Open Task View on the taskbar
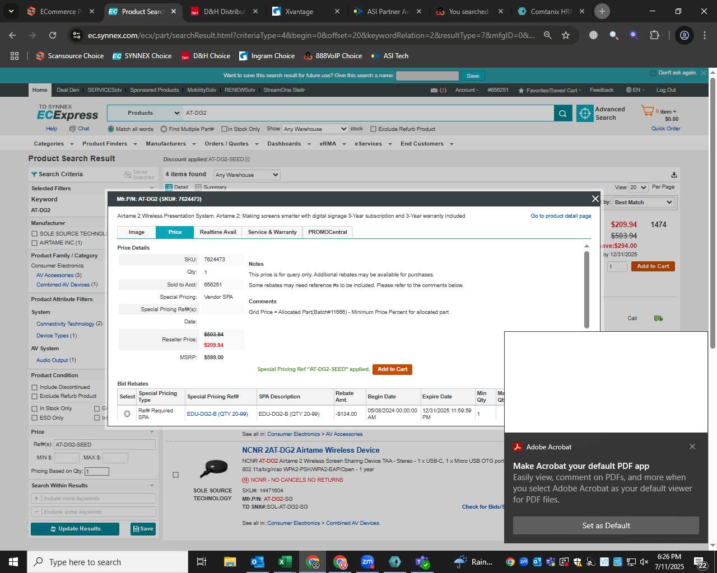This screenshot has width=717, height=573. tap(202, 562)
